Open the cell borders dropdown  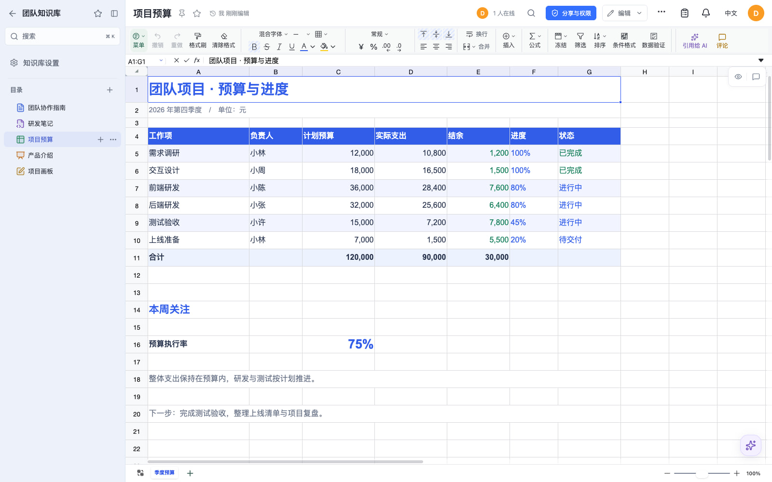[x=321, y=34]
